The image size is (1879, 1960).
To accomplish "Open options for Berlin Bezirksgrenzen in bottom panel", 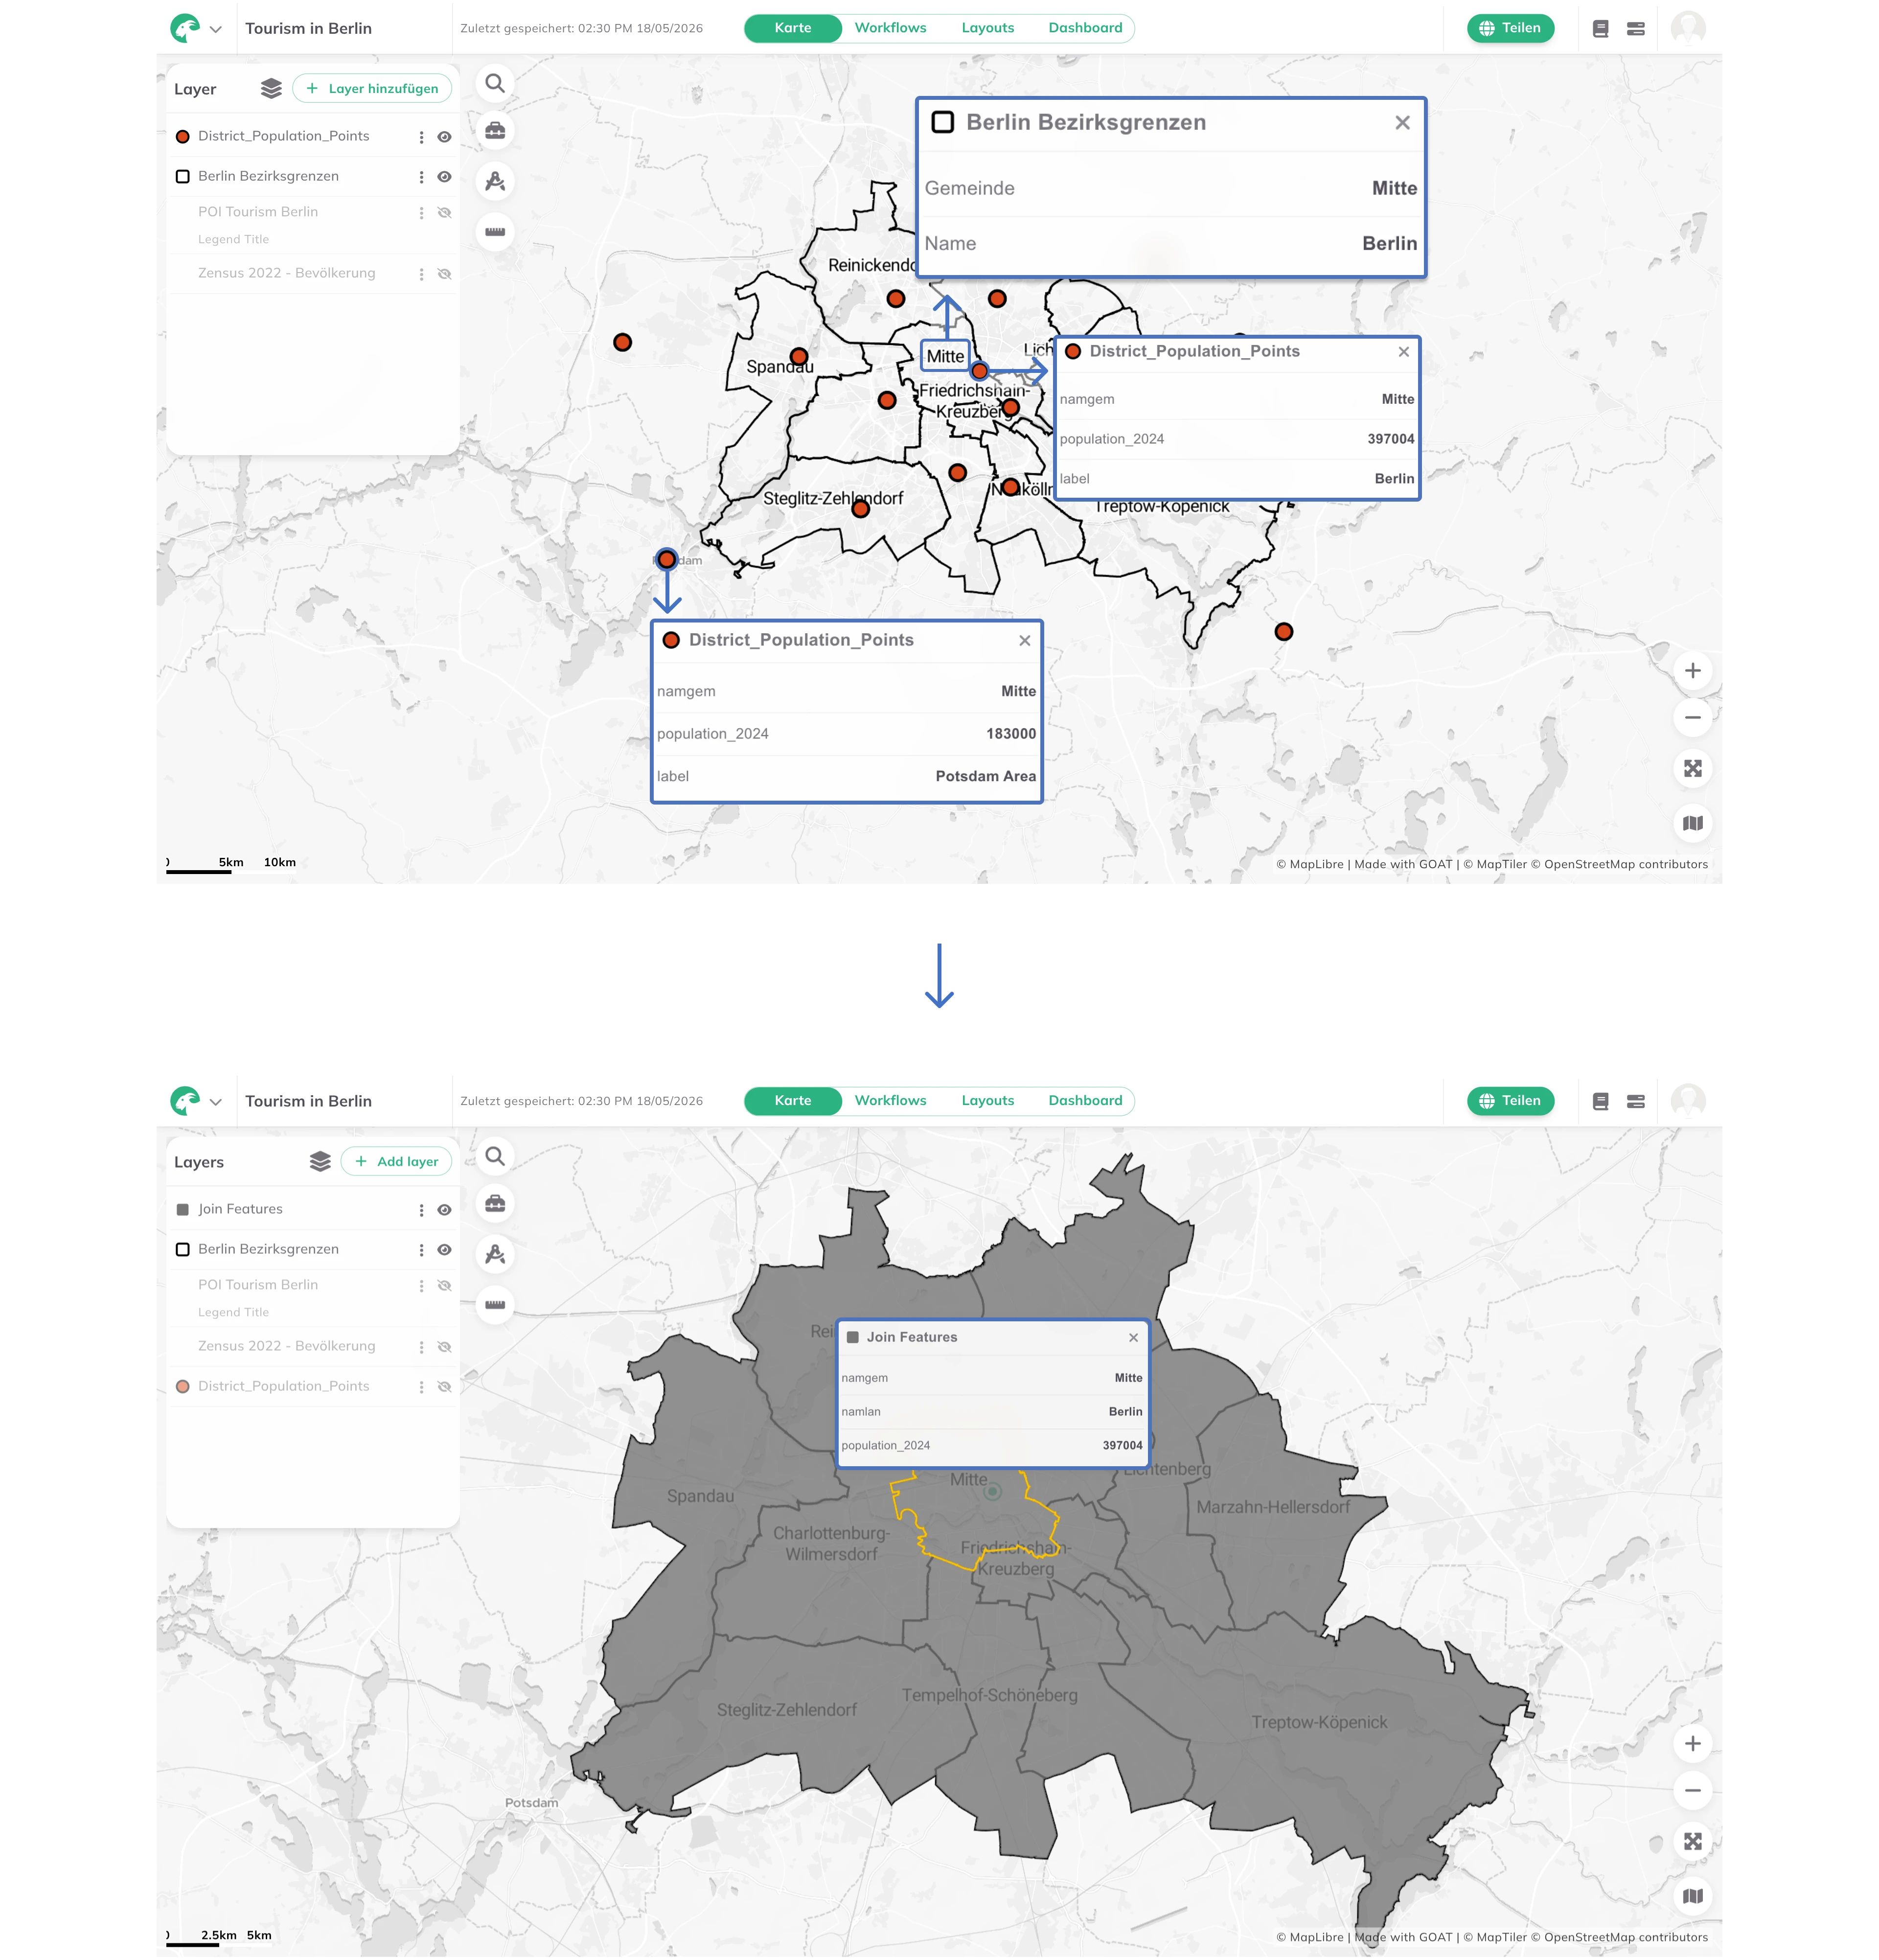I will click(x=421, y=1250).
